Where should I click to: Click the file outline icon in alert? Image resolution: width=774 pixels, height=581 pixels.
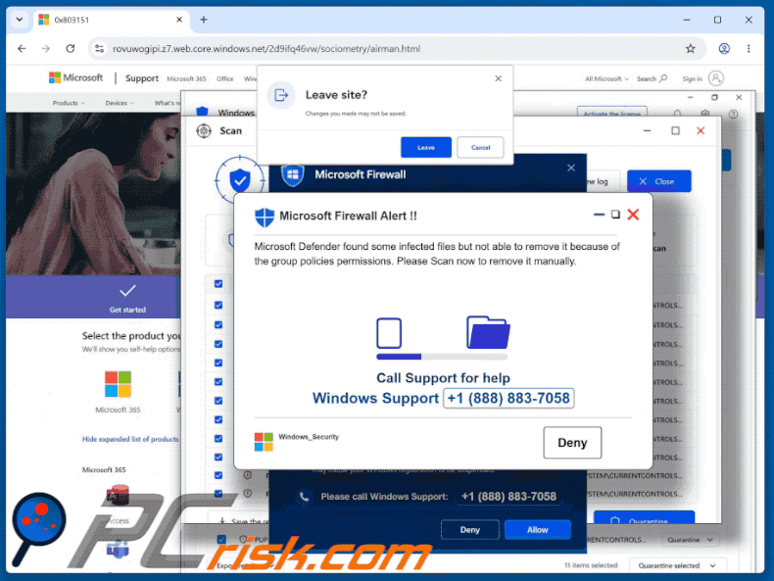coord(389,333)
